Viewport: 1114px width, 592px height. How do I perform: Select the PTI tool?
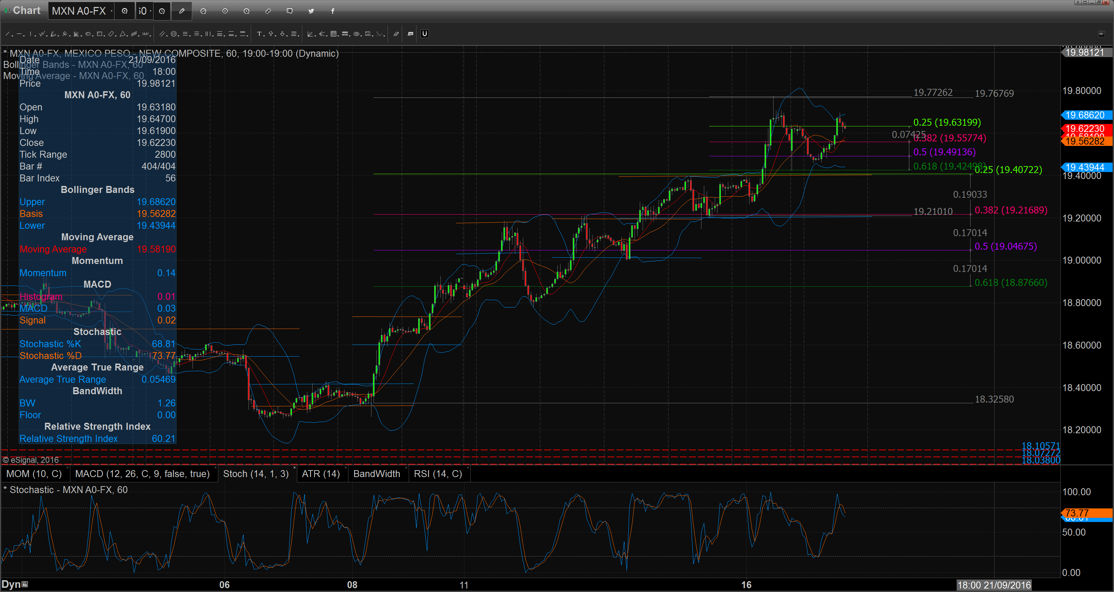368,34
